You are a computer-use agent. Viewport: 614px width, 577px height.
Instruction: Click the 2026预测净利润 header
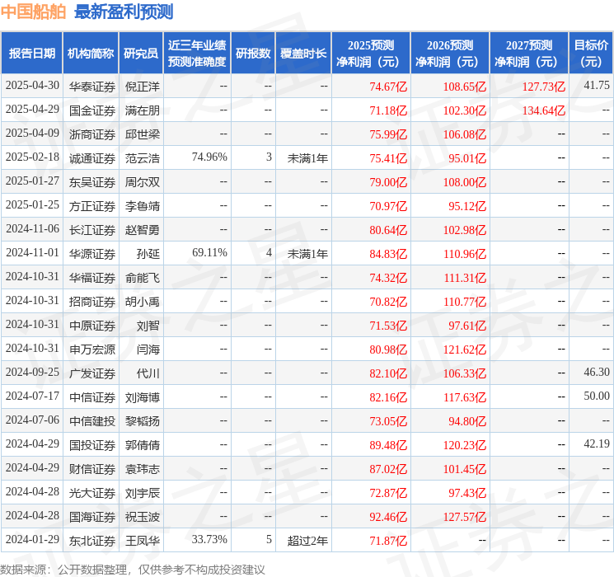pos(450,53)
